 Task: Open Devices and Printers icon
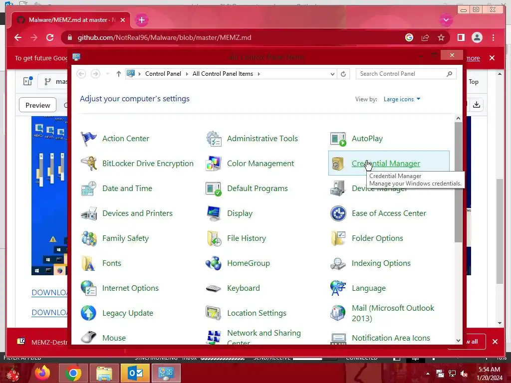(89, 213)
